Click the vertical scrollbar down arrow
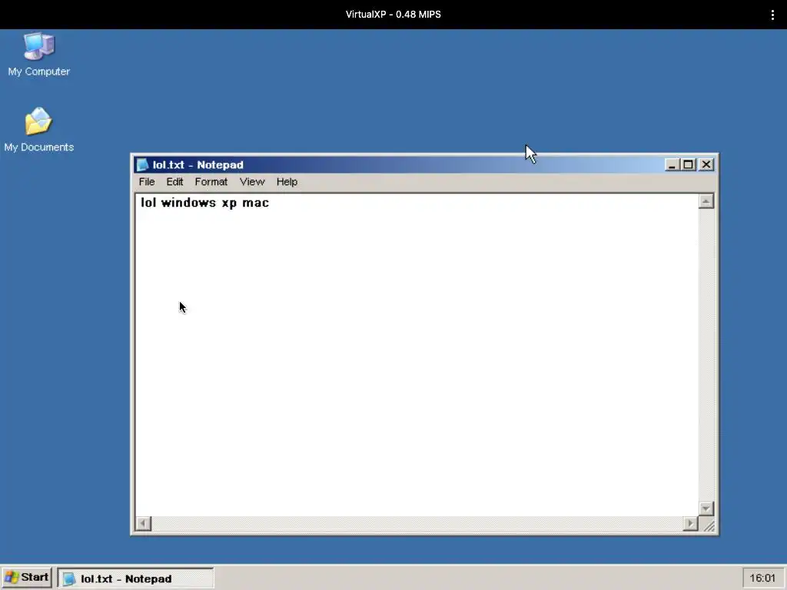Viewport: 787px width, 590px height. pos(706,509)
